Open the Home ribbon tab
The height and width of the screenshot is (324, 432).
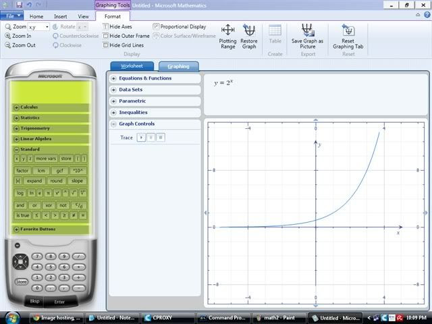coord(36,16)
